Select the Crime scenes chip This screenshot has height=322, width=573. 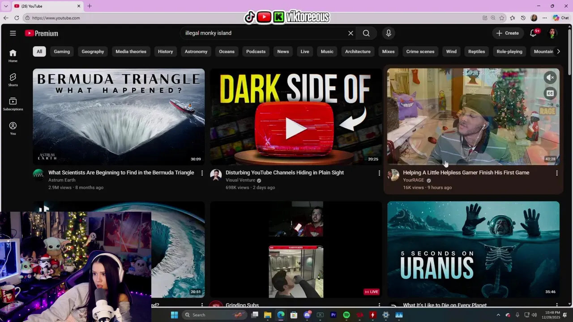(x=420, y=51)
